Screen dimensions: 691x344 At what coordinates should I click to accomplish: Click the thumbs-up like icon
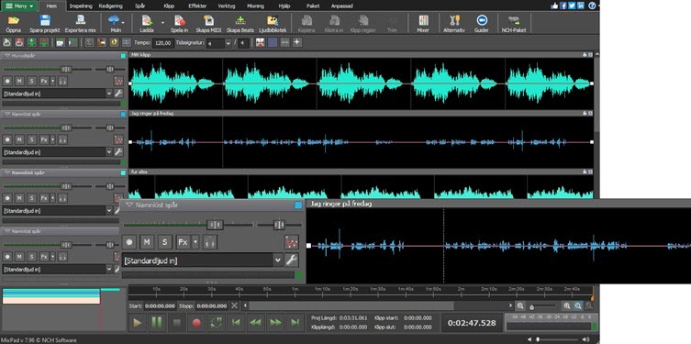click(x=554, y=6)
